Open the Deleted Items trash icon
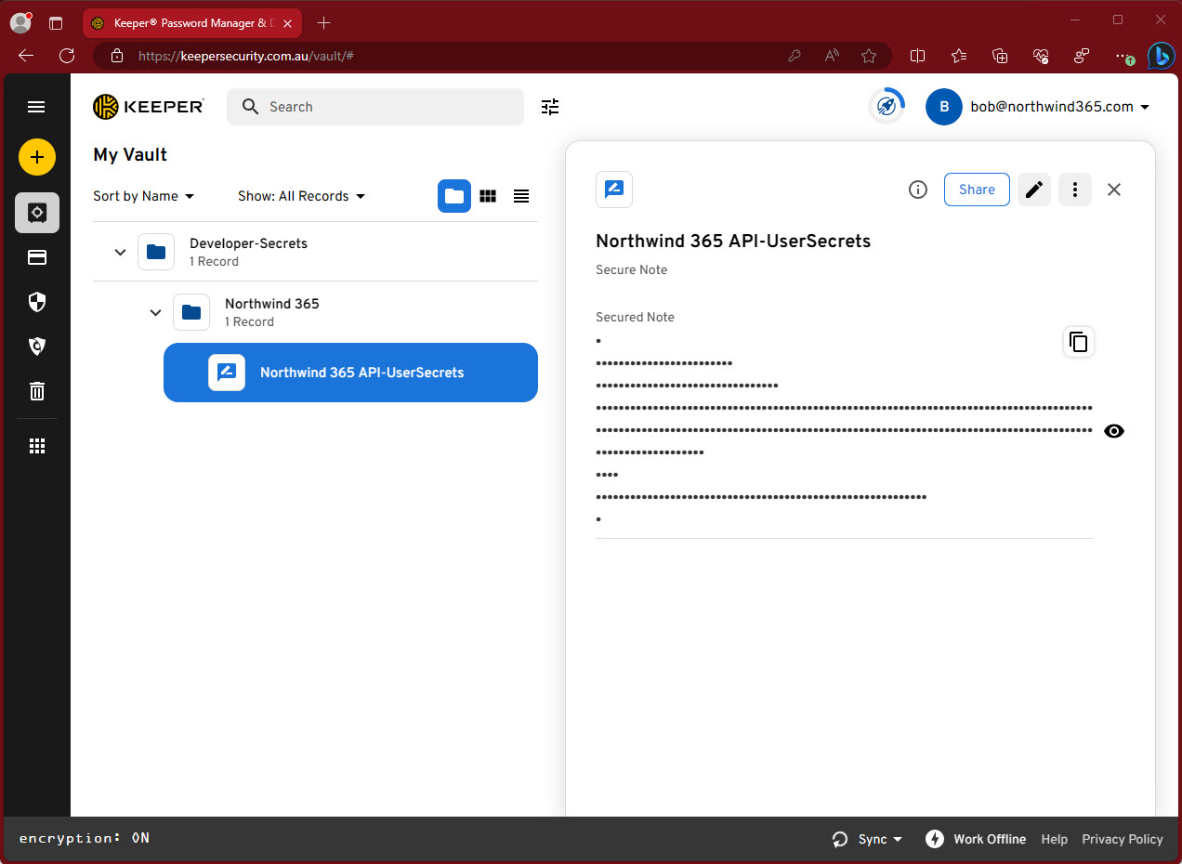 click(x=37, y=391)
